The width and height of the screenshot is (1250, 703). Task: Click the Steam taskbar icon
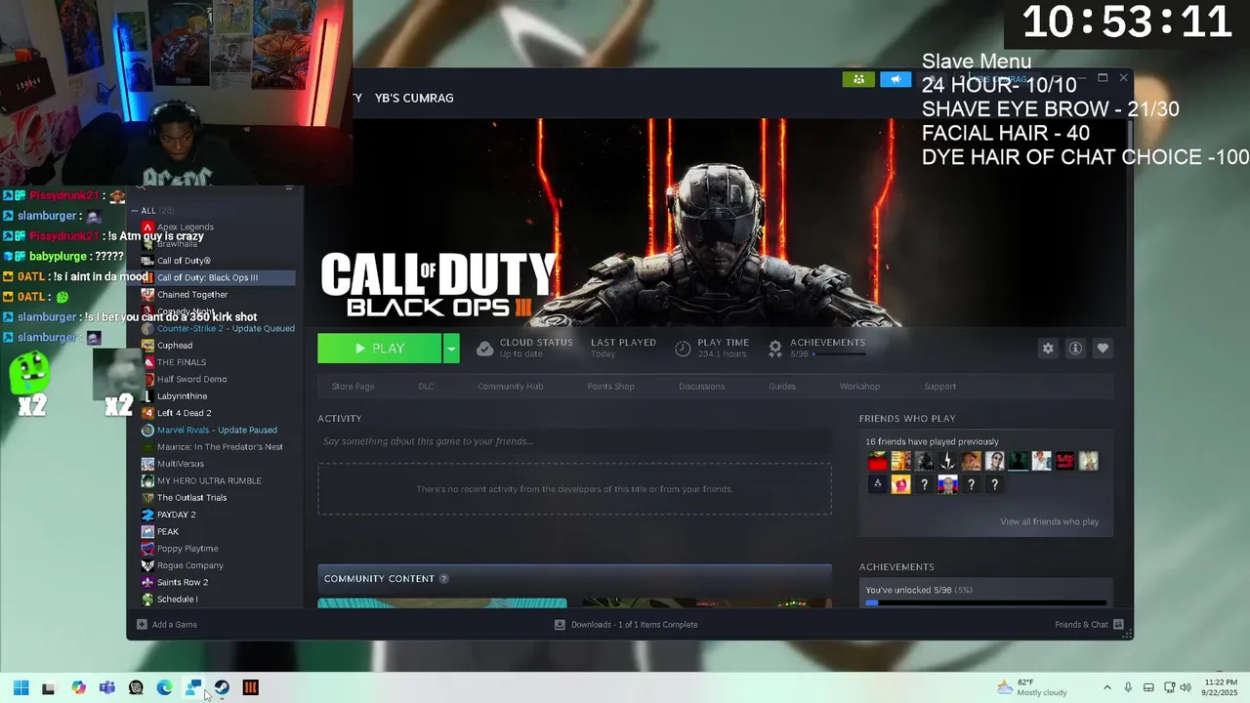click(x=222, y=687)
